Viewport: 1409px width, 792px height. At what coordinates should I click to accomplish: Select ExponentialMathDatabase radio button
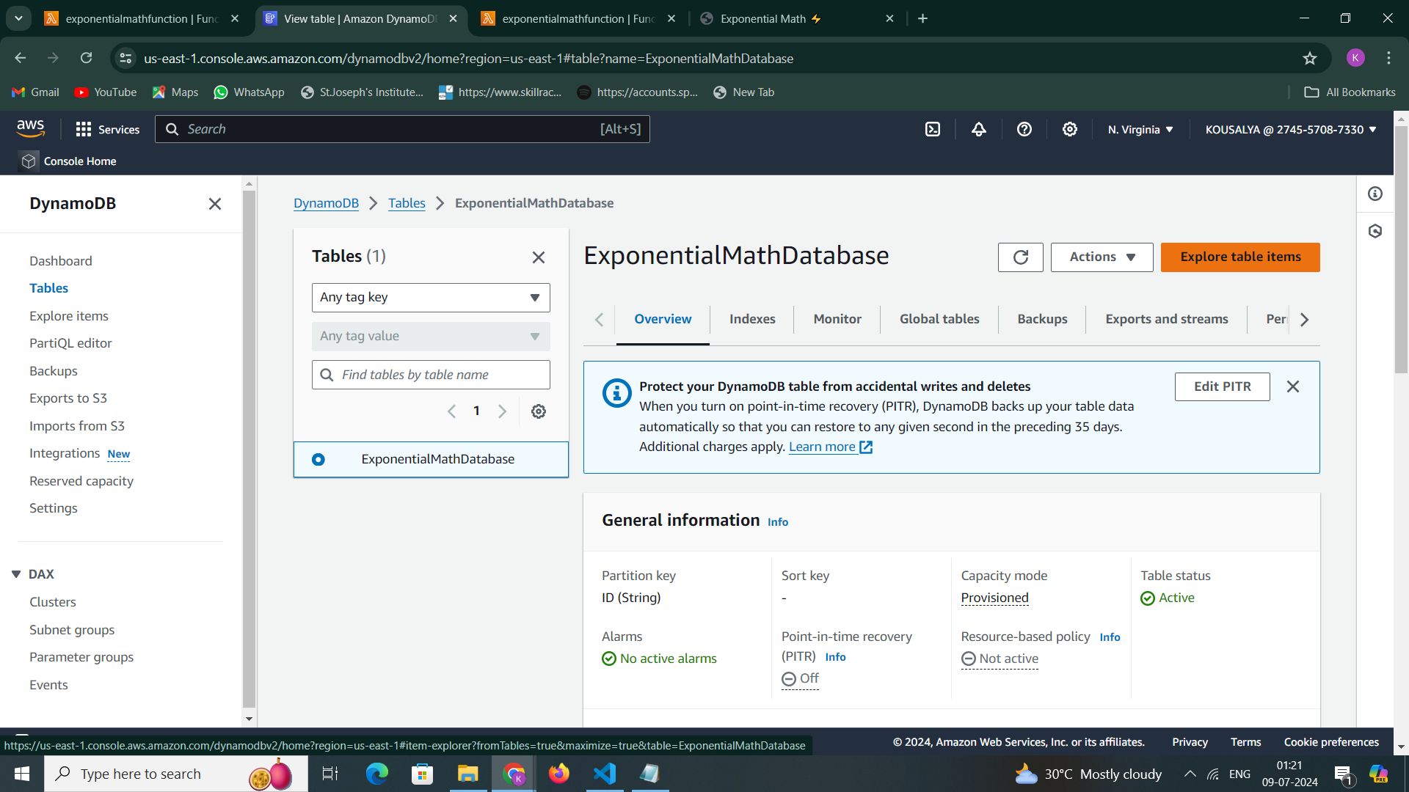(318, 460)
